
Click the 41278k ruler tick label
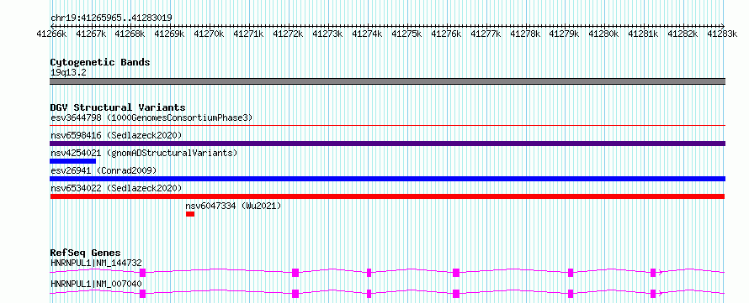point(524,34)
